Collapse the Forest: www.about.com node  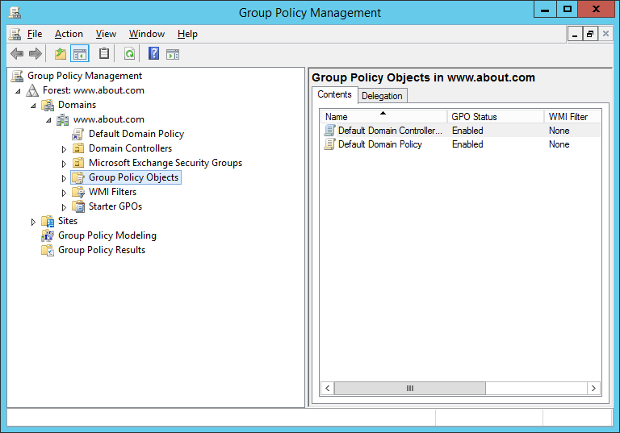[18, 91]
